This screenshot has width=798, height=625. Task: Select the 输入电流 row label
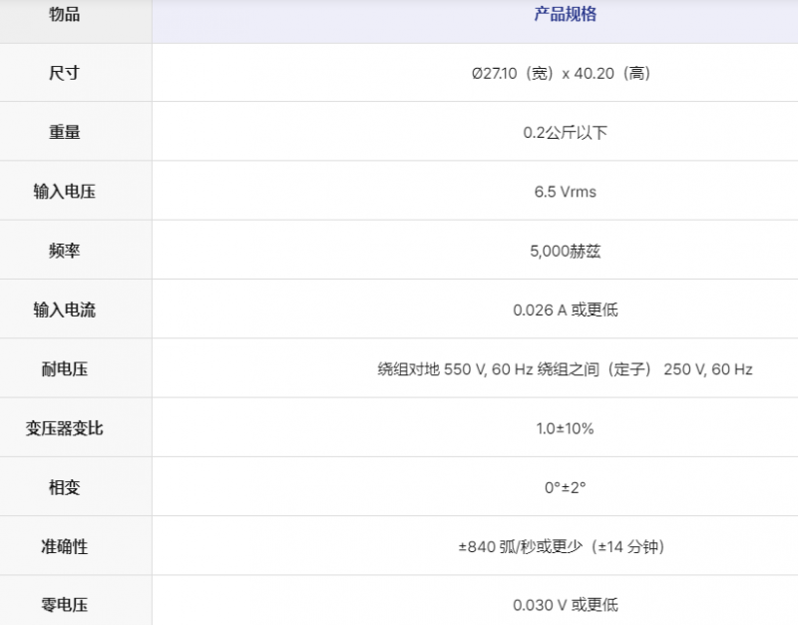(x=64, y=310)
